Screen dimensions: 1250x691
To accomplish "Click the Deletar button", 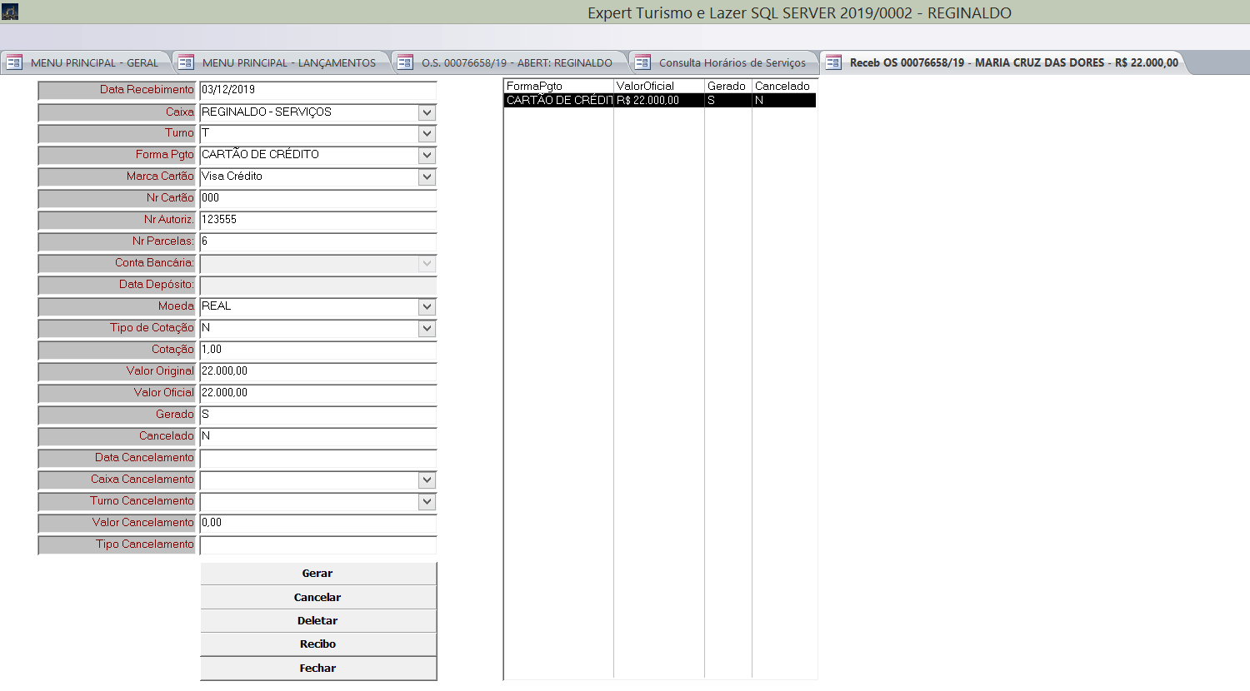I will [317, 620].
